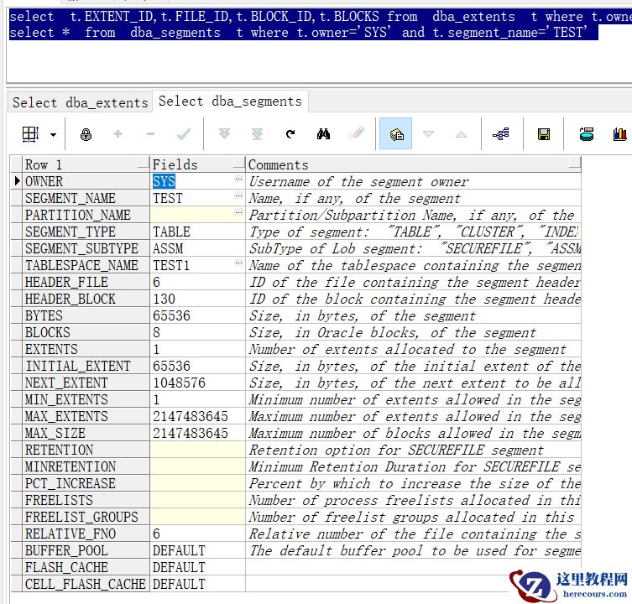
Task: Click the eraser clear record icon
Action: click(x=357, y=133)
